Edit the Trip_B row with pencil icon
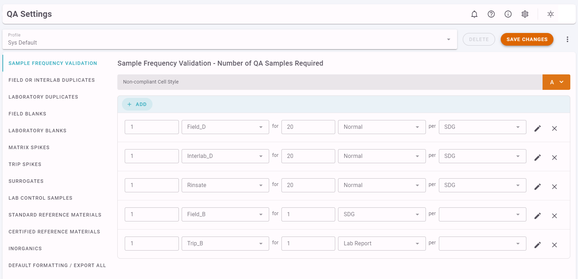Viewport: 578px width, 279px height. (538, 245)
